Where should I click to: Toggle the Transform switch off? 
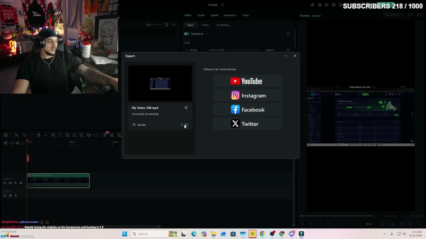tap(186, 34)
